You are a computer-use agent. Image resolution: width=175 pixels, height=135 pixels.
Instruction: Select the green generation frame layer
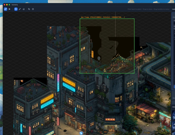(107, 46)
